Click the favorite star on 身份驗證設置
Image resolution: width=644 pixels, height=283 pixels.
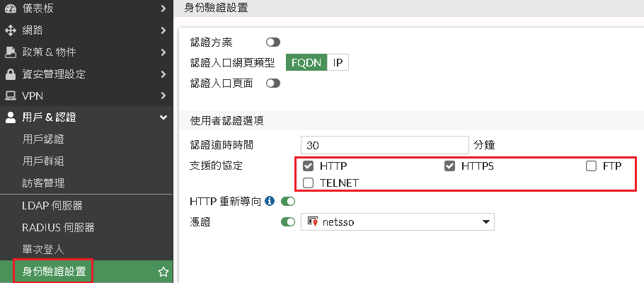[x=163, y=272]
